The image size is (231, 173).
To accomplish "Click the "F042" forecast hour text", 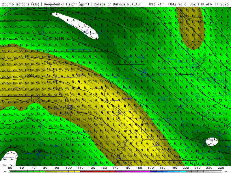I will (172, 4).
